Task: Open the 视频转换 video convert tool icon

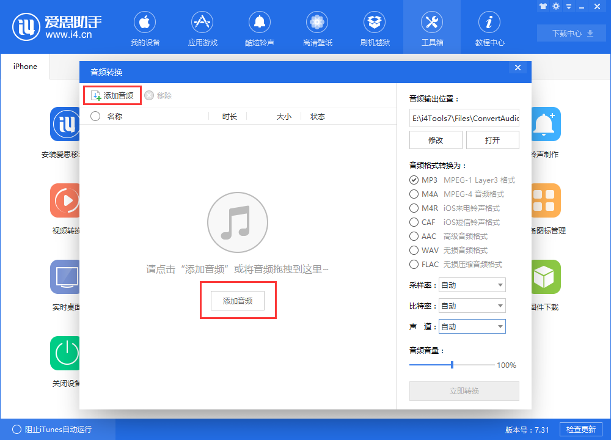Action: [x=65, y=200]
